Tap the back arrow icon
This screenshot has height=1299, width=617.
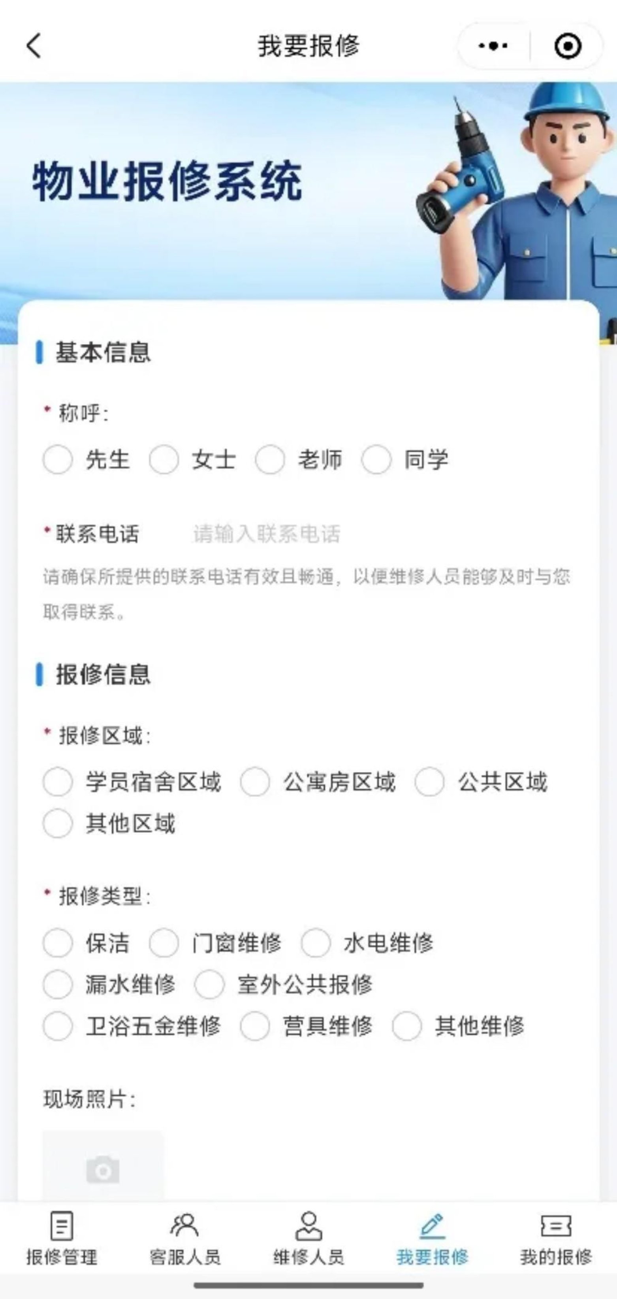(x=34, y=46)
